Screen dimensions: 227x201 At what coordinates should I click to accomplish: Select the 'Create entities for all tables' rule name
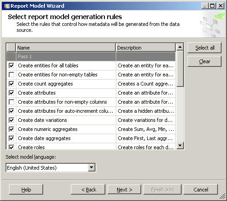click(48, 65)
